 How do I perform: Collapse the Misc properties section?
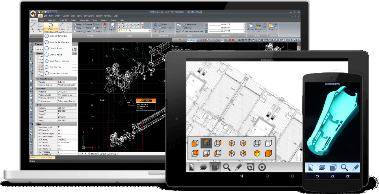tap(75, 124)
